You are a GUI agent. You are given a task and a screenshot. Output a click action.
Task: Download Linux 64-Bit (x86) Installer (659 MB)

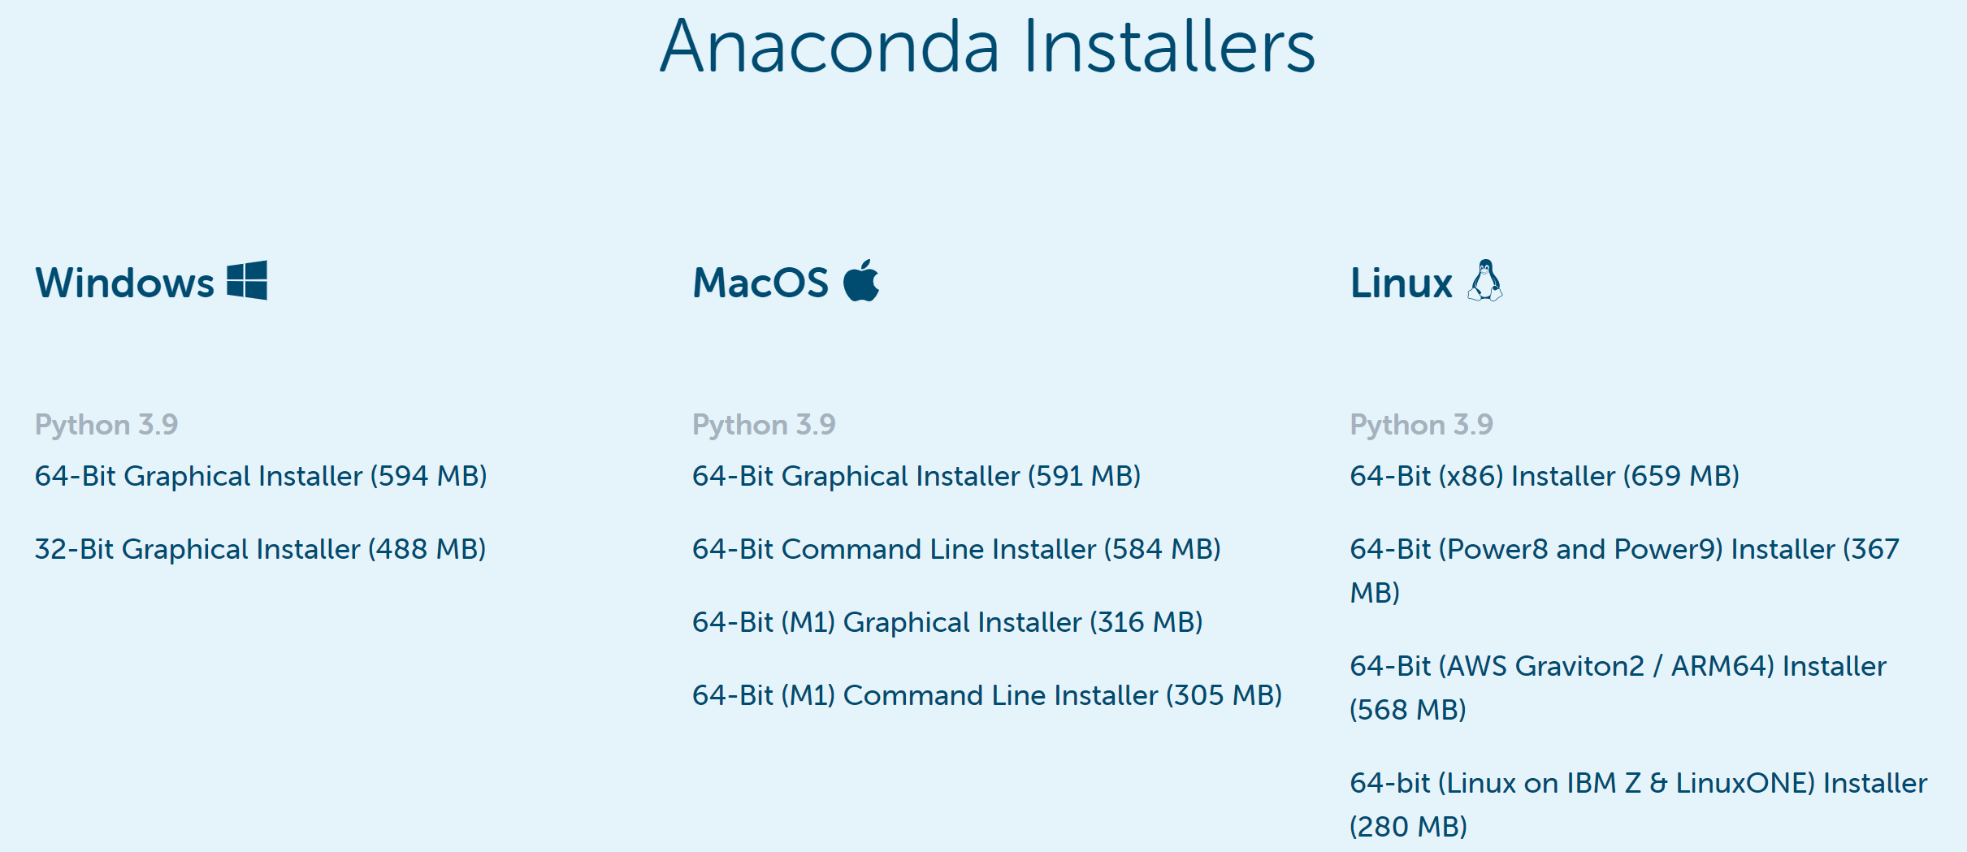1544,477
